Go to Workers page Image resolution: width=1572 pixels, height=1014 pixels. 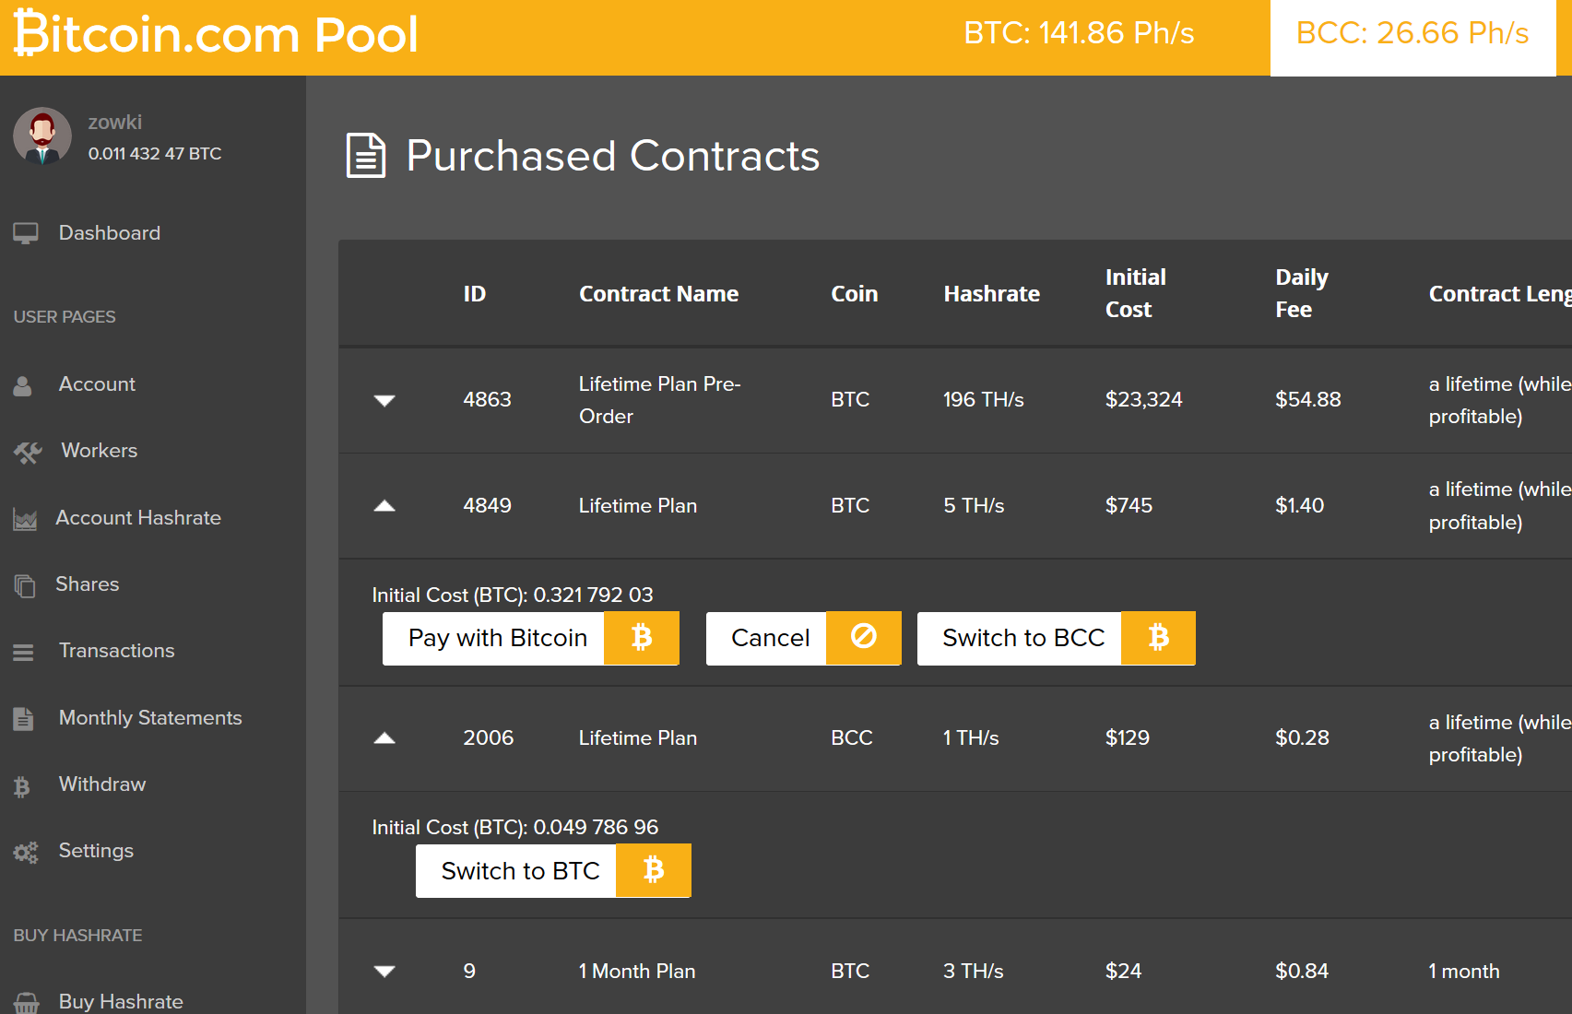click(x=99, y=451)
